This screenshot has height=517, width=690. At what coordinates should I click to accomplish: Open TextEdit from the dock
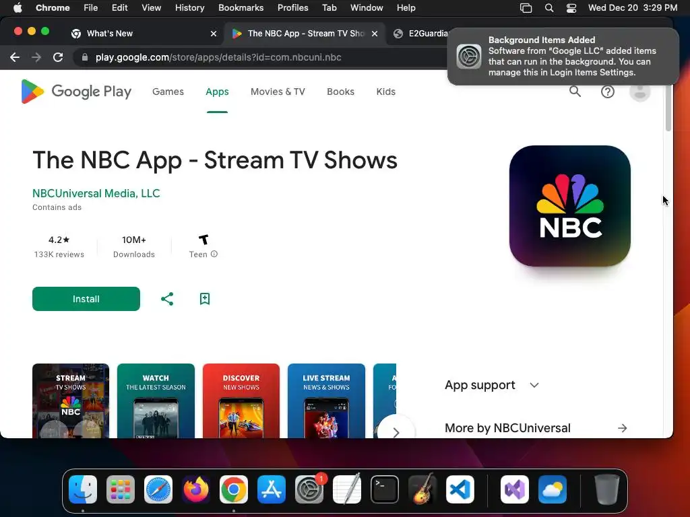pos(347,489)
